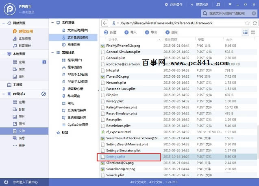Click the 新建 new button

pyautogui.click(x=110, y=33)
